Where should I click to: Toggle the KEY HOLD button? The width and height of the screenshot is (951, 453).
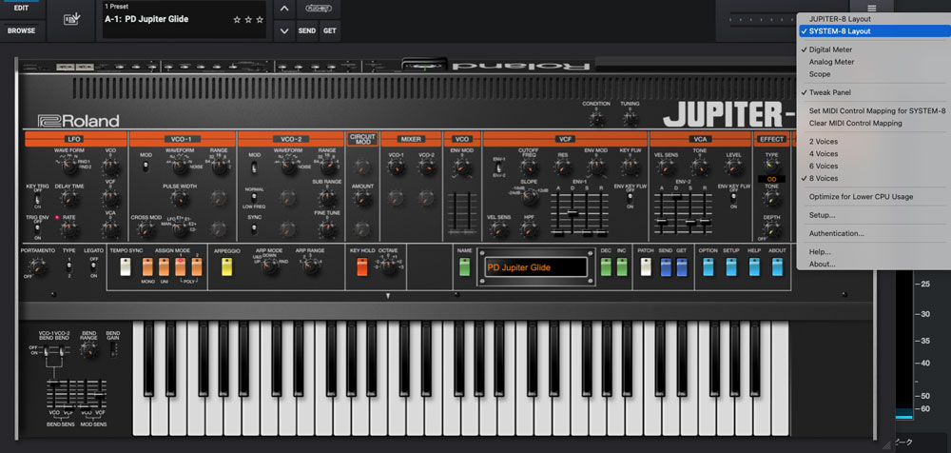pyautogui.click(x=362, y=266)
